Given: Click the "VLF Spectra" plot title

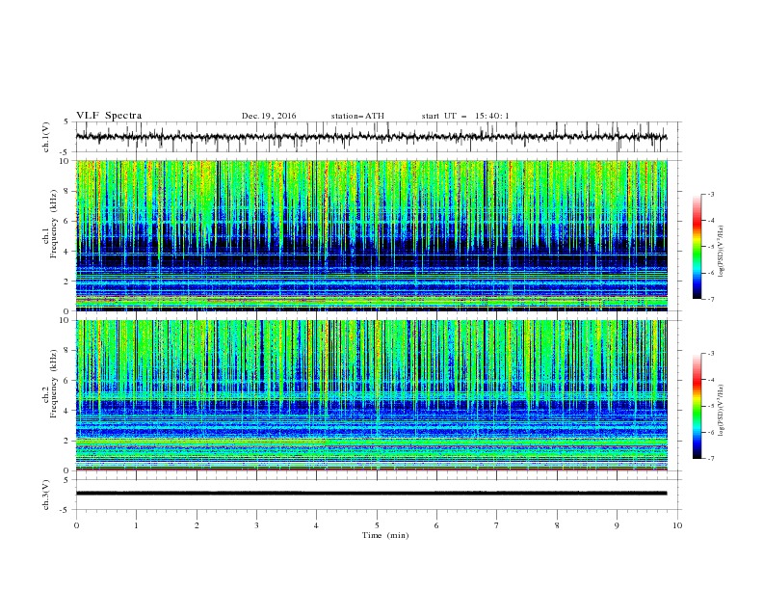Looking at the screenshot, I should click(x=109, y=116).
